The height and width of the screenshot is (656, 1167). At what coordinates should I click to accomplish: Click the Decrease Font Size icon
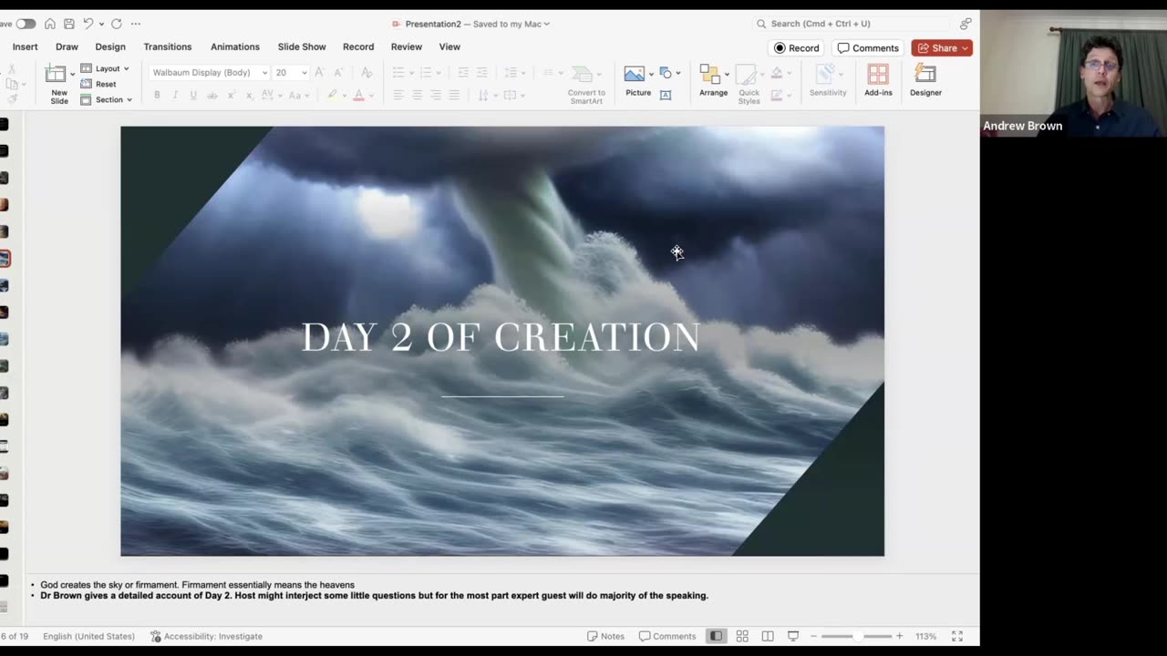click(x=338, y=72)
